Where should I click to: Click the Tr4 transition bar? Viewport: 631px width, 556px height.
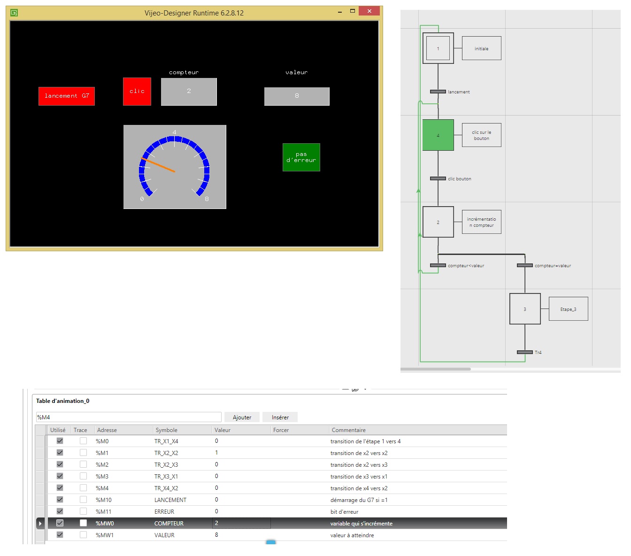(x=525, y=352)
